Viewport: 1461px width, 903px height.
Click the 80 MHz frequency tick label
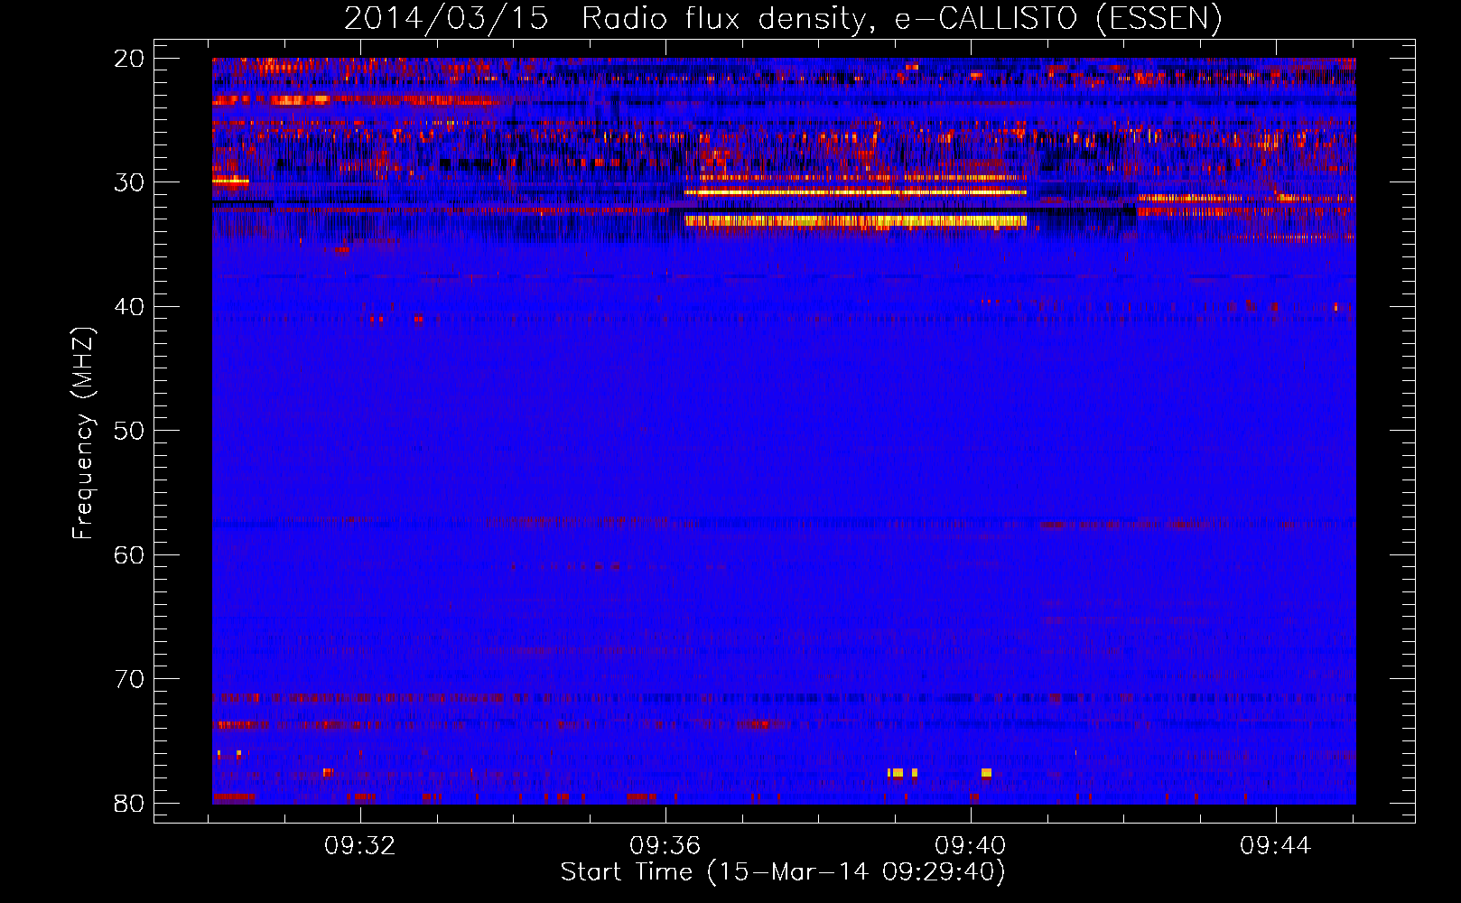click(129, 804)
